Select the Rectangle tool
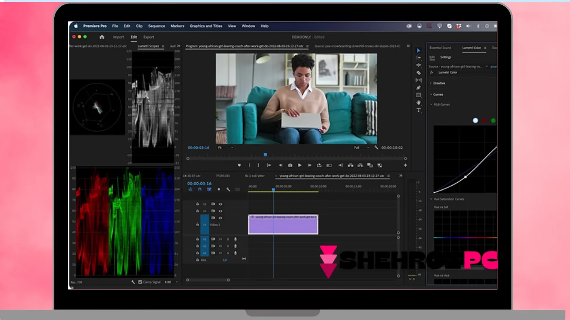The image size is (570, 320). (x=419, y=95)
